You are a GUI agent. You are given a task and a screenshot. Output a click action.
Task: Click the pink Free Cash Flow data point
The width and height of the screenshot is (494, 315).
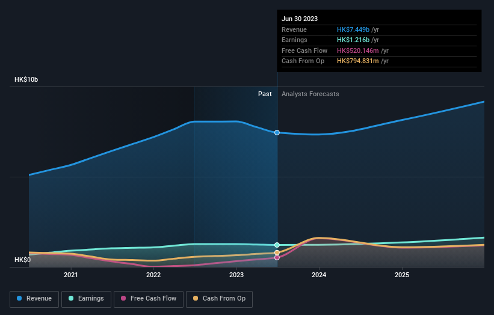pos(277,257)
